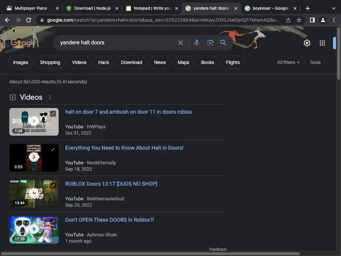Click the lock icon in the address bar
Image resolution: width=341 pixels, height=256 pixels.
[x=42, y=20]
